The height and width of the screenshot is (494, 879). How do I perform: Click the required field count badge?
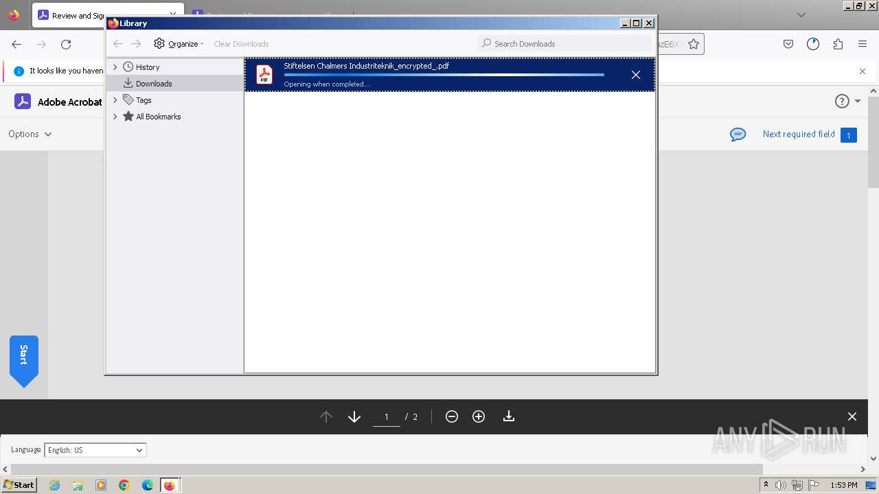pos(849,135)
